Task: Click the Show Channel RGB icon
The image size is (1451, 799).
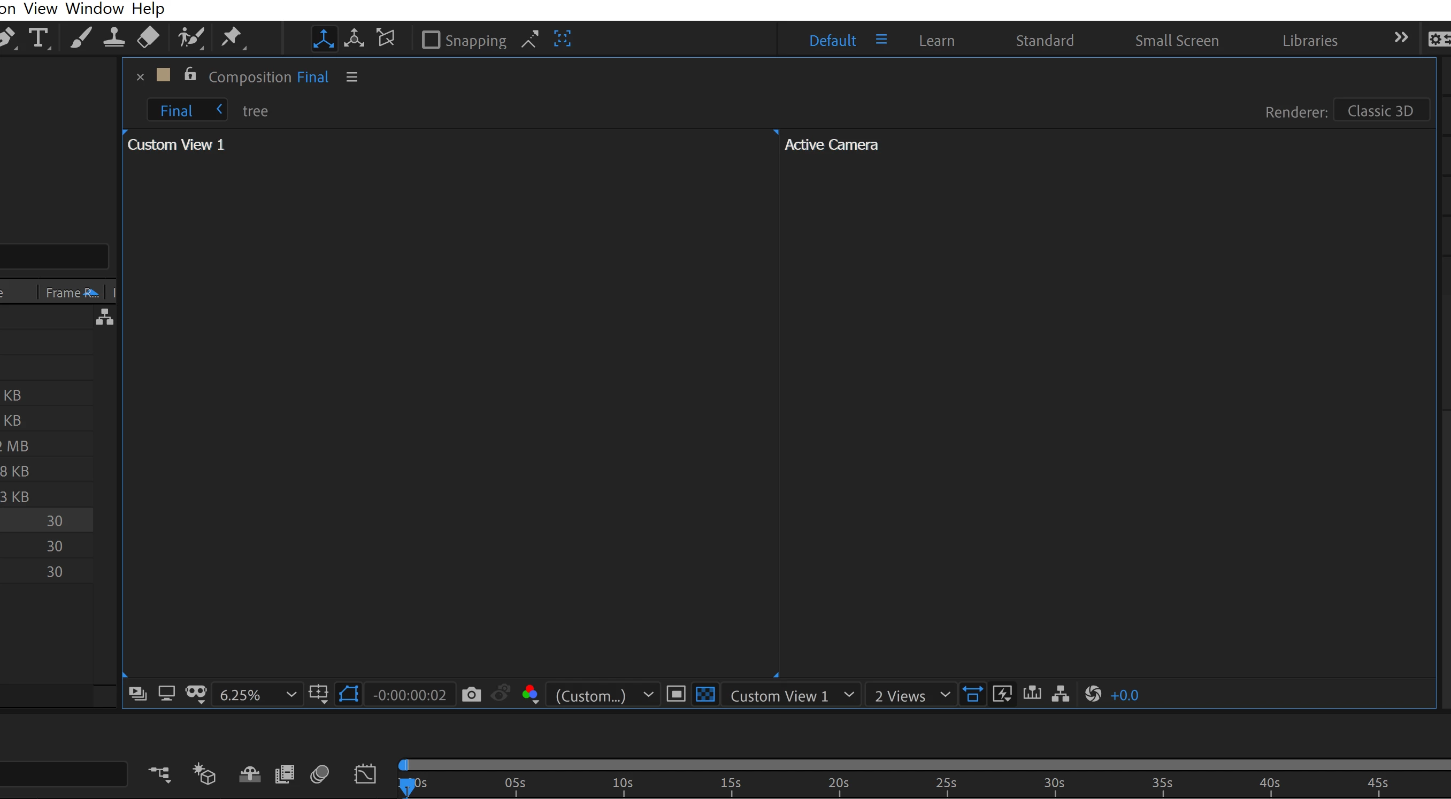Action: (529, 694)
